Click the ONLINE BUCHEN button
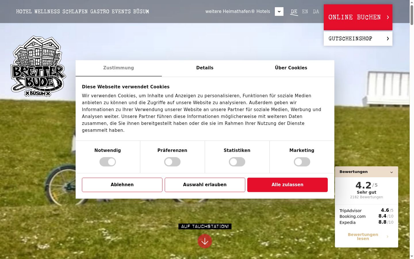The height and width of the screenshot is (259, 414). (358, 17)
